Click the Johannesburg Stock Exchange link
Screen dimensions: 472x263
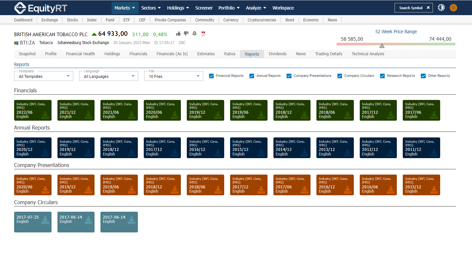(83, 43)
